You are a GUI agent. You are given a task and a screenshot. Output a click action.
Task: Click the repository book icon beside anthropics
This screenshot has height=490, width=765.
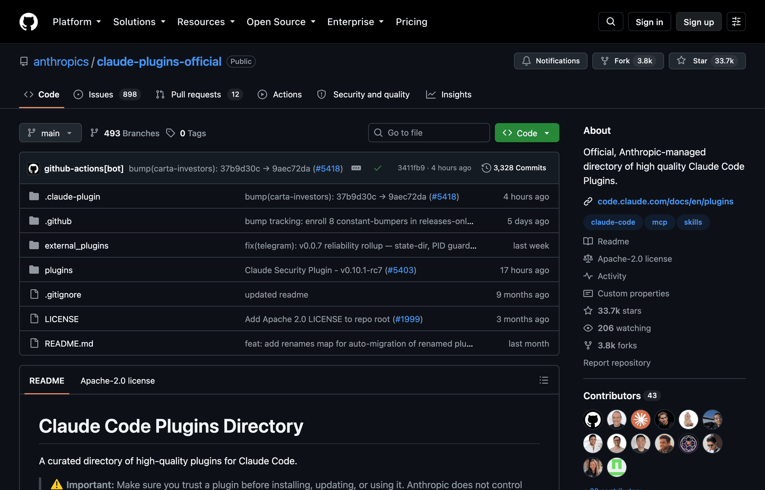click(x=24, y=62)
